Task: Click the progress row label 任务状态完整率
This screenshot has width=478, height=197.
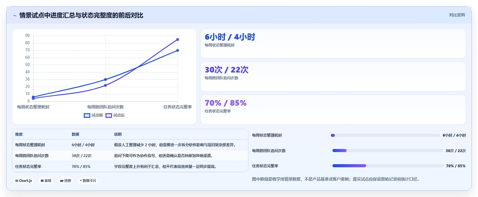Action: click(265, 166)
